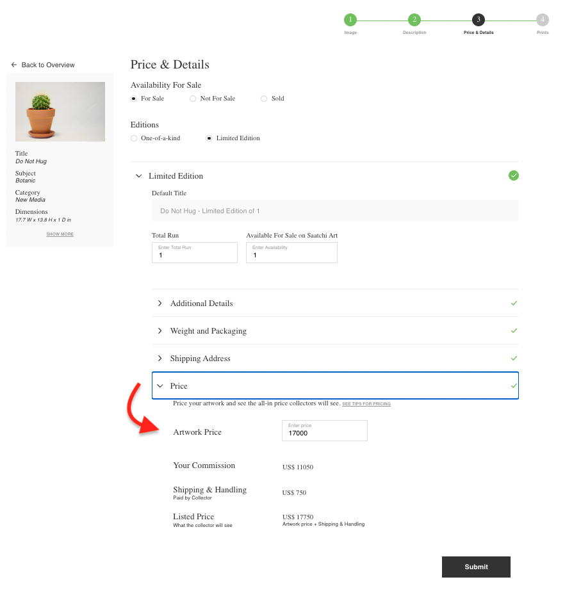Click Back to Overview link
The image size is (565, 591).
[48, 65]
